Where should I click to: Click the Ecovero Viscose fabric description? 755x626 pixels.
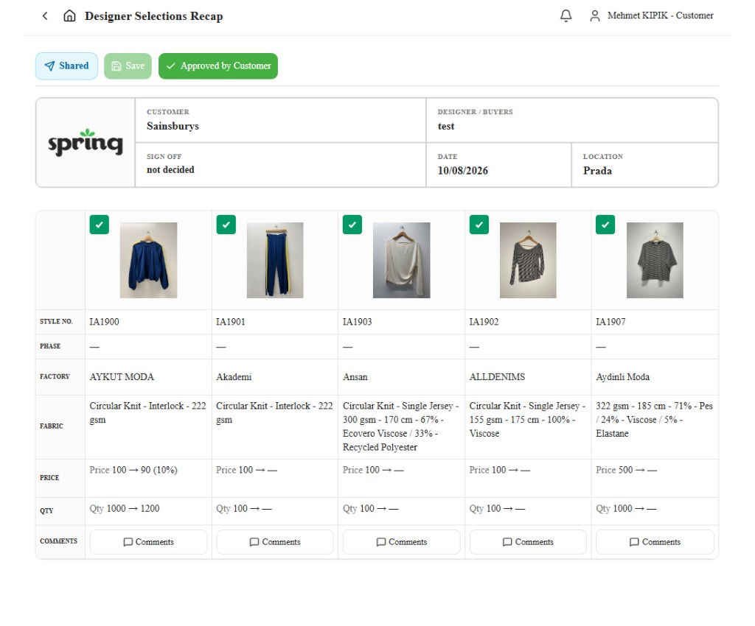click(400, 426)
